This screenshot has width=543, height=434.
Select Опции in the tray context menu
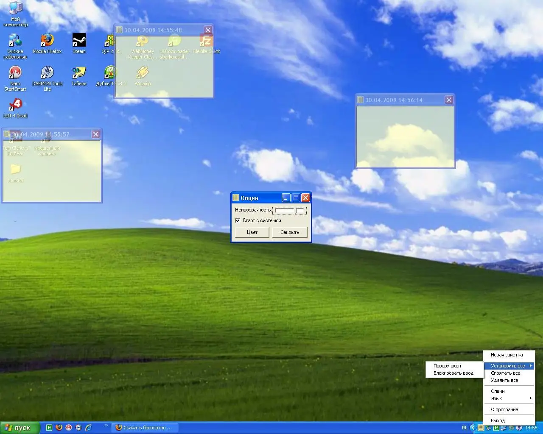pos(509,391)
